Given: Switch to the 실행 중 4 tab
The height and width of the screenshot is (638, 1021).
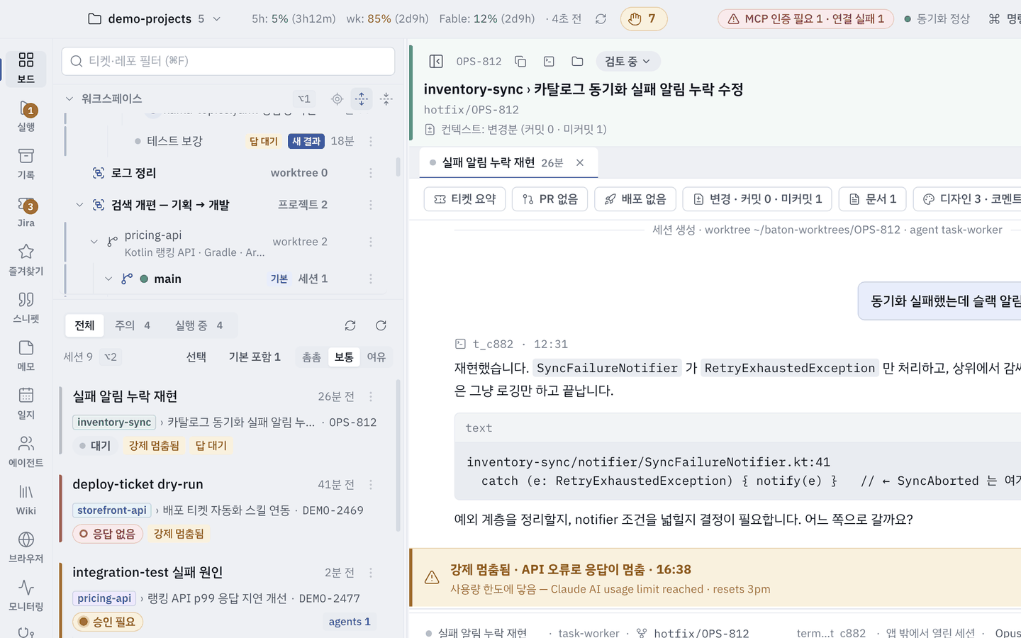Looking at the screenshot, I should pos(199,325).
